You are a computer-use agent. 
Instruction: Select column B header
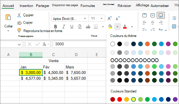(x=31, y=55)
